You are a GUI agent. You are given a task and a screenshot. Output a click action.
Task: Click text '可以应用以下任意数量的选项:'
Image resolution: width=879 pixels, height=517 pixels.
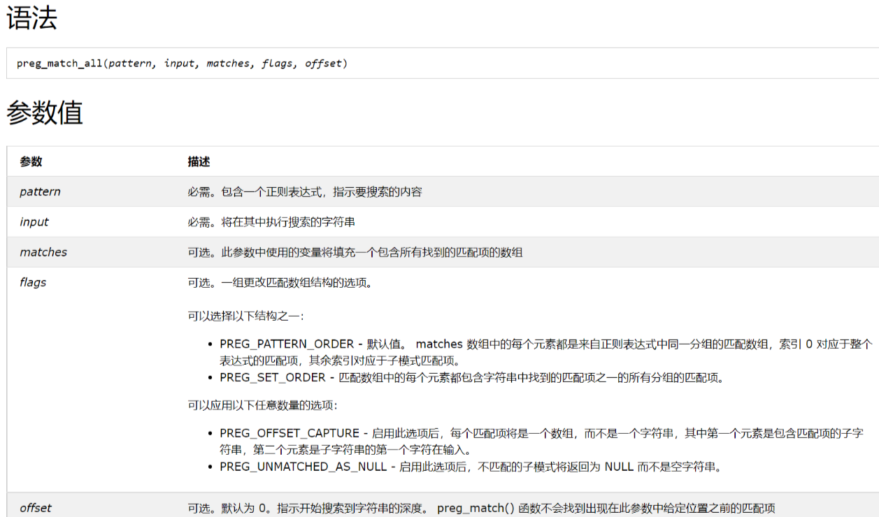click(x=262, y=405)
